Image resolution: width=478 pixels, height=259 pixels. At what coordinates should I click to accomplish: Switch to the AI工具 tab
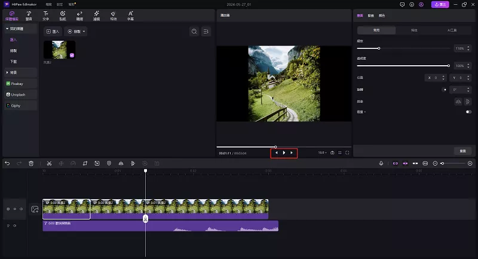click(452, 30)
